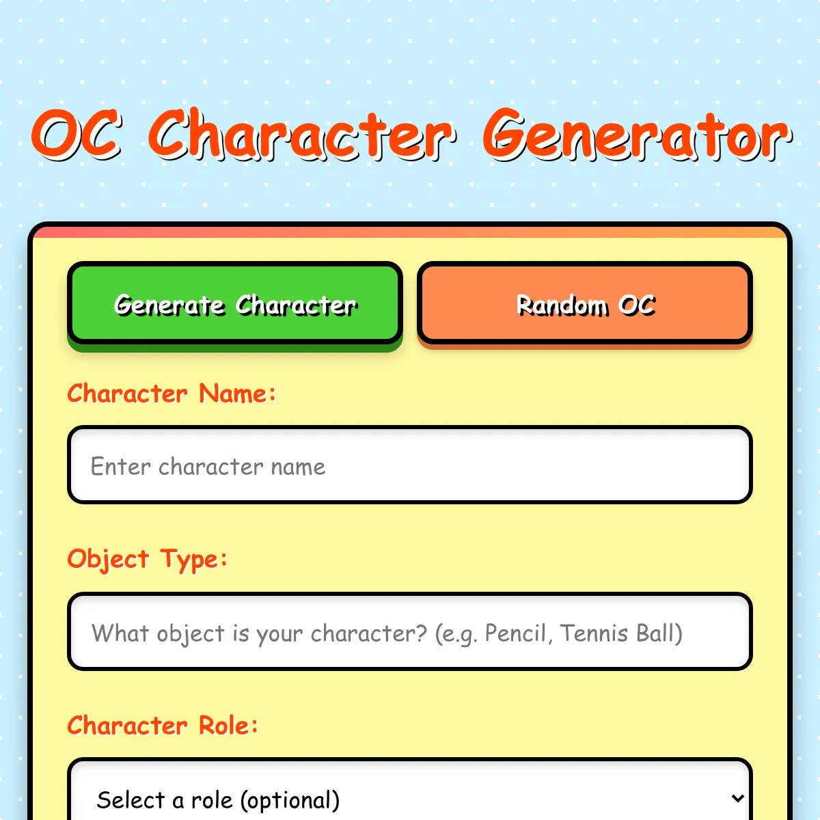Screen dimensions: 820x820
Task: Click the 'Generate Character' label text
Action: [235, 305]
